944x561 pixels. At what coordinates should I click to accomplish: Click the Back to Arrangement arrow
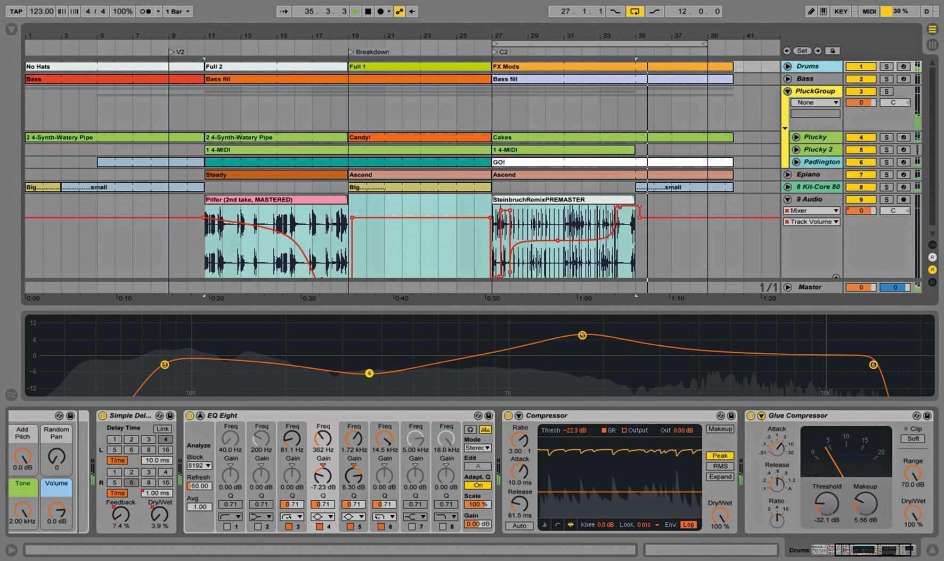(x=412, y=11)
